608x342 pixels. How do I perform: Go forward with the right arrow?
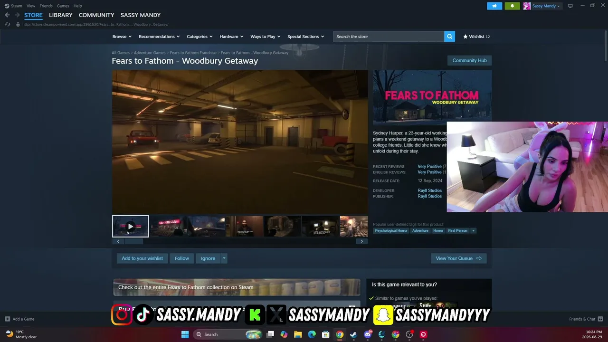pos(17,15)
